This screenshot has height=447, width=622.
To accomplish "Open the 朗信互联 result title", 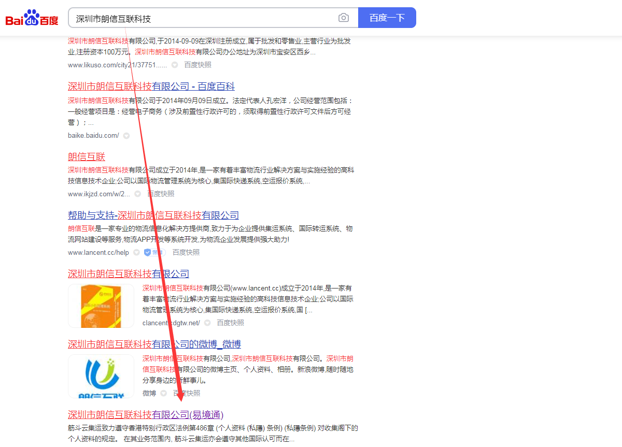I will pyautogui.click(x=87, y=156).
